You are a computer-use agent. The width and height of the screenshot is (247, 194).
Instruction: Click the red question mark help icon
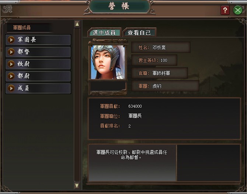[225, 10]
